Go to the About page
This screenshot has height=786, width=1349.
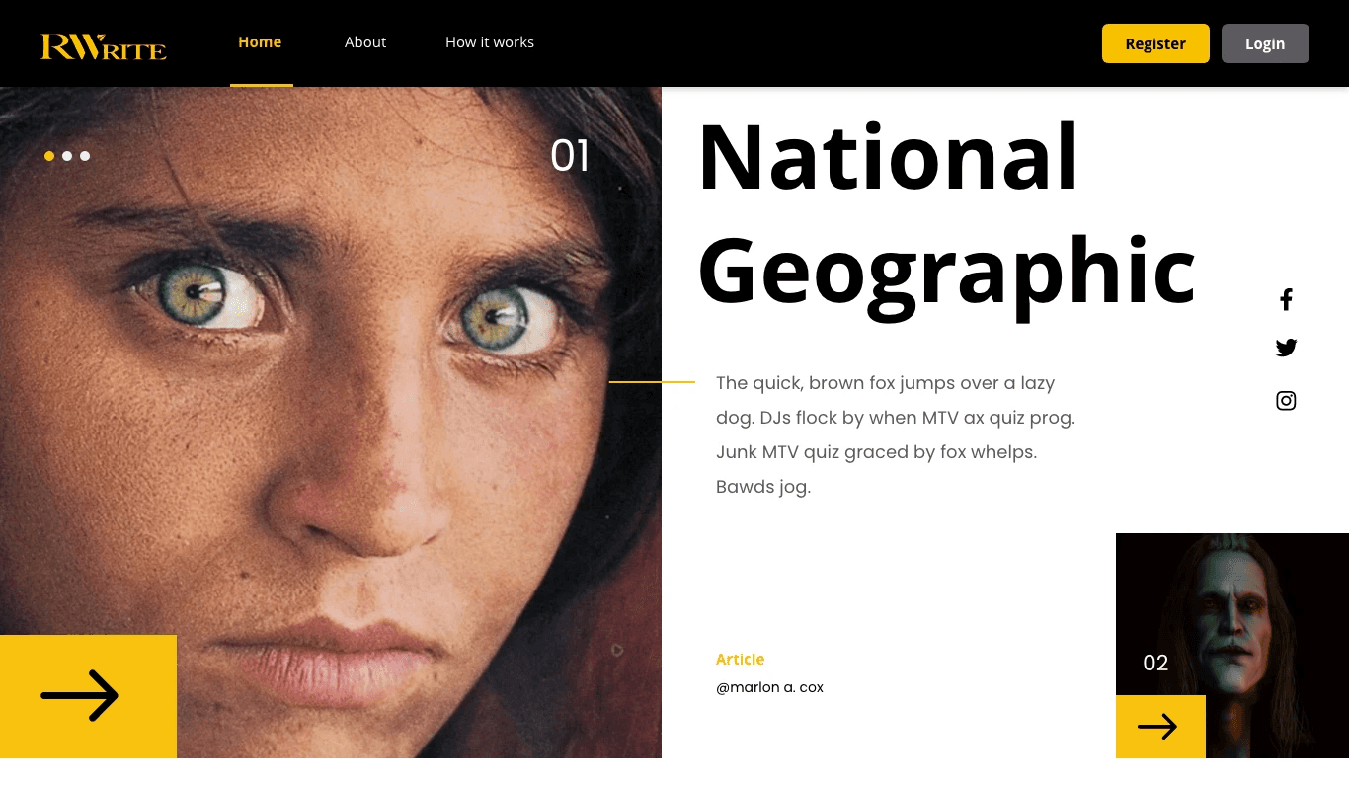[x=365, y=42]
